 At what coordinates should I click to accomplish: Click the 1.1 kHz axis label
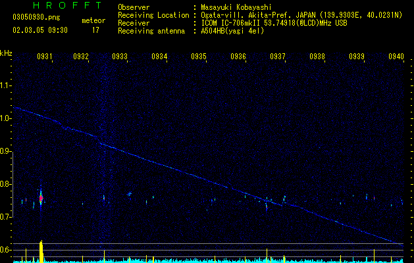pos(6,85)
